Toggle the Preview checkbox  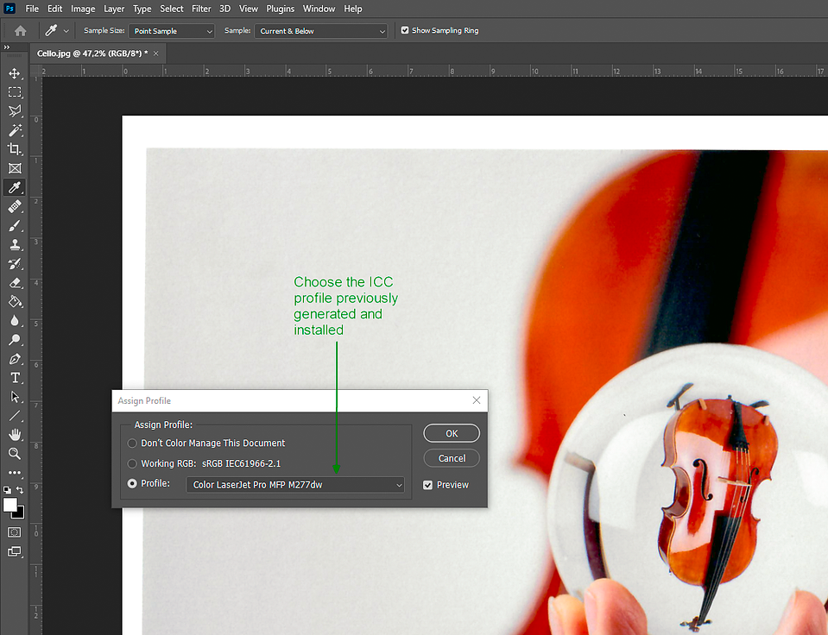(x=427, y=485)
